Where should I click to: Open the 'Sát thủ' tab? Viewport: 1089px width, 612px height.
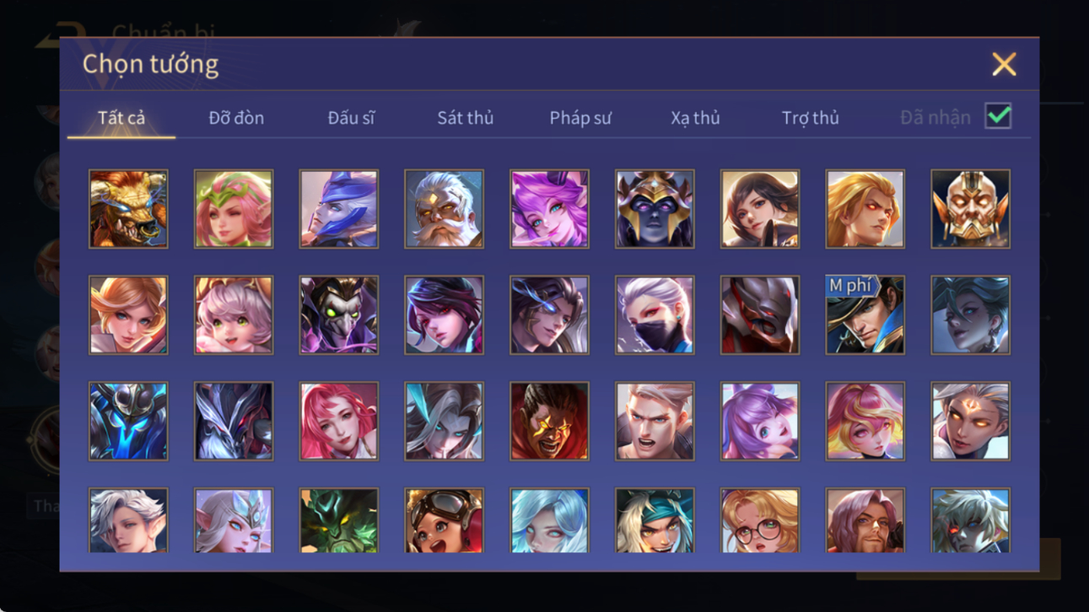pos(465,118)
